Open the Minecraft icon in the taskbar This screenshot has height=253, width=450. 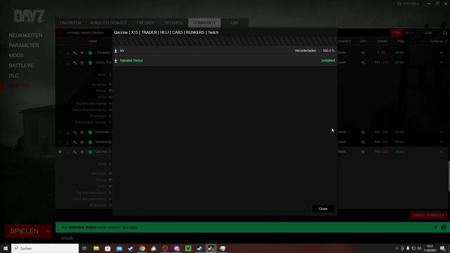pos(188,248)
